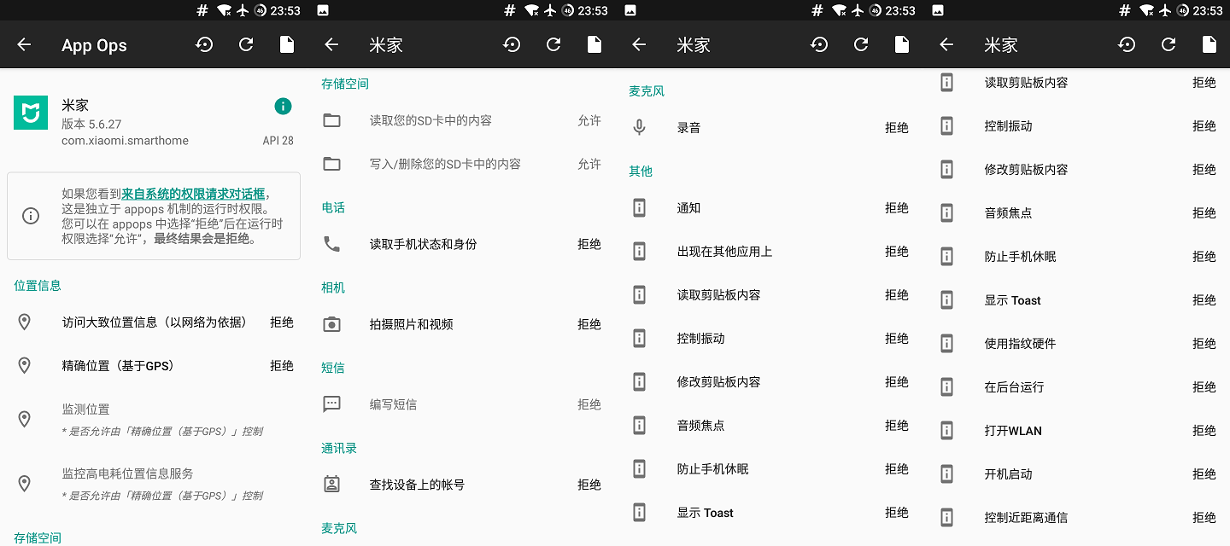The height and width of the screenshot is (546, 1230).
Task: Tap the icon beside 出现在其他应用上
Action: (639, 251)
